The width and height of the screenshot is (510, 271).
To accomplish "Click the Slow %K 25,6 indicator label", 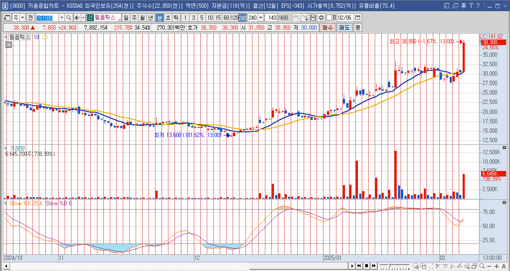I will point(26,203).
